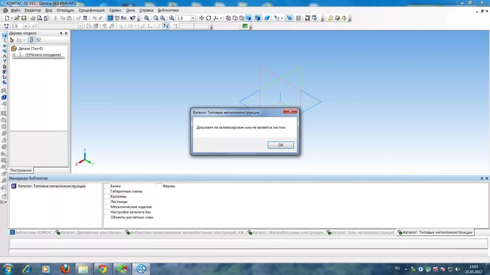The height and width of the screenshot is (275, 490).
Task: Pin the Library manager panel (Менеджер библиотек)
Action: [482, 178]
